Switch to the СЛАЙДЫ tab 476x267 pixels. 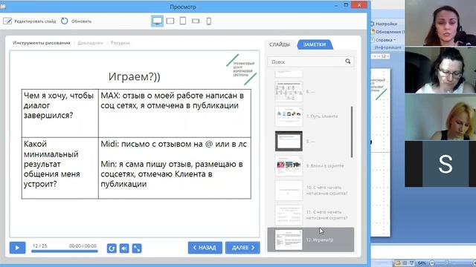(x=280, y=44)
